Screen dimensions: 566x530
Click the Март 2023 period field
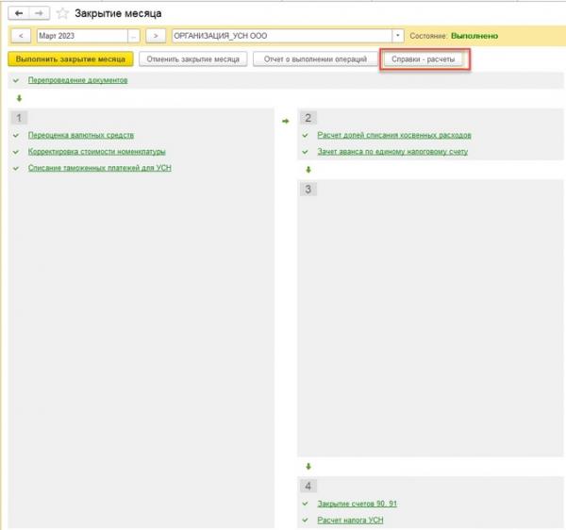(x=82, y=36)
